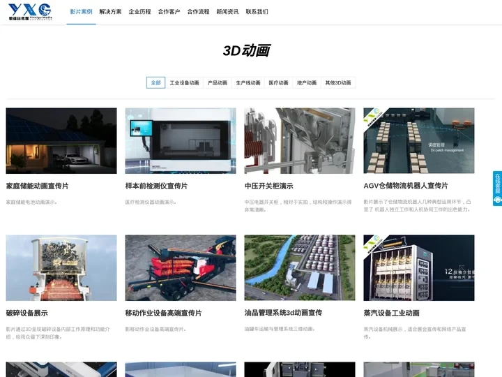Click the title 中压开关柜演示
502x377 pixels.
tap(268, 186)
